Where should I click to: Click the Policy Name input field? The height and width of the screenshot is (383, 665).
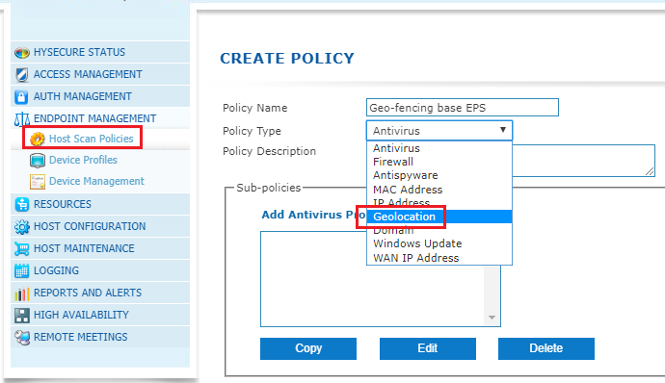[463, 108]
